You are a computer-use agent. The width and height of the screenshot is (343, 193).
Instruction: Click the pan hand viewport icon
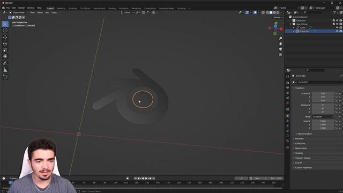tap(280, 43)
